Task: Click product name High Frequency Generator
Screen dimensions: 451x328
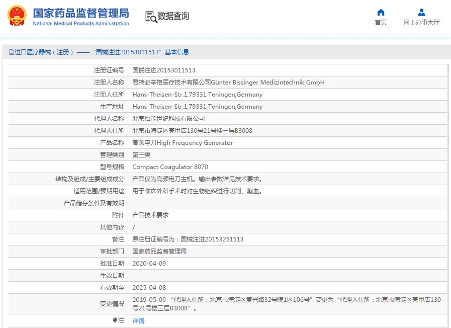Action: tap(195, 143)
